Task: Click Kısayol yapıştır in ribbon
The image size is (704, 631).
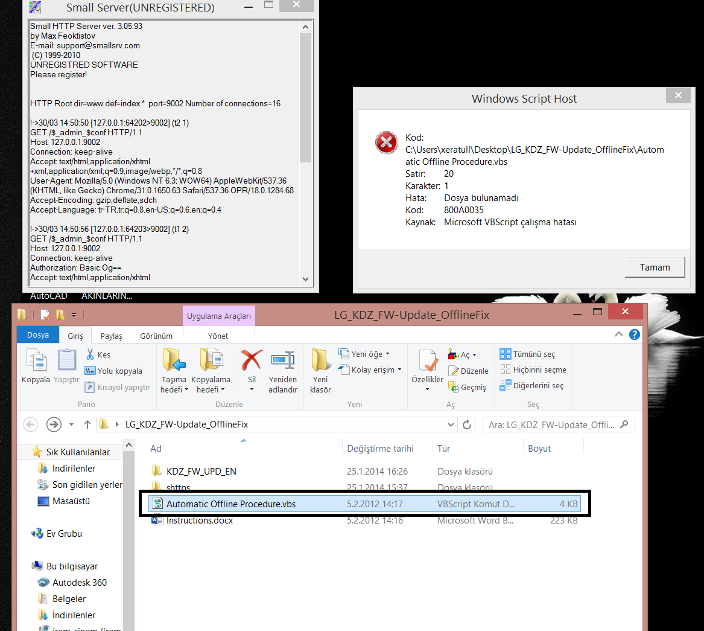Action: coord(117,387)
